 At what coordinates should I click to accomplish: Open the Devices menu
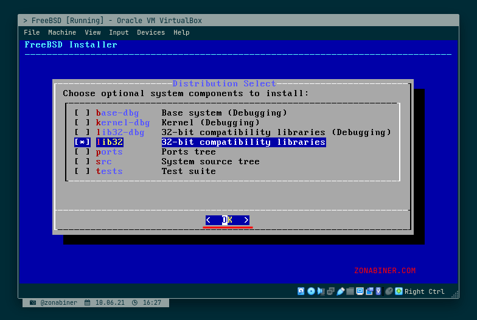tap(151, 32)
